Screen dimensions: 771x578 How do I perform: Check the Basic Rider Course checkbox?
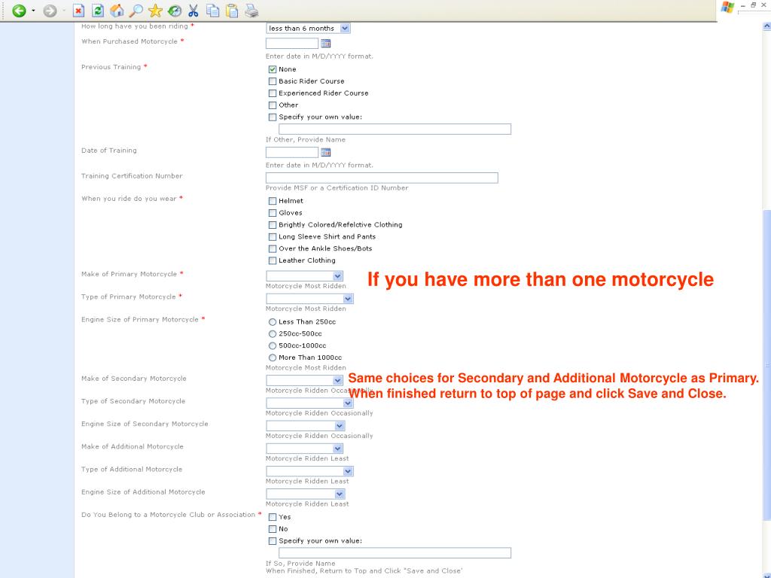click(273, 81)
